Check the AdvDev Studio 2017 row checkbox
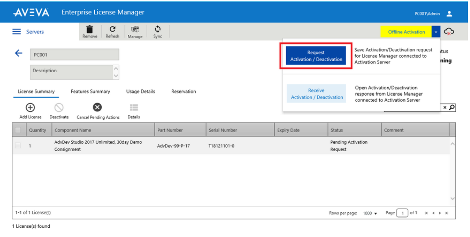Viewport: 470px width, 237px height. click(x=18, y=146)
